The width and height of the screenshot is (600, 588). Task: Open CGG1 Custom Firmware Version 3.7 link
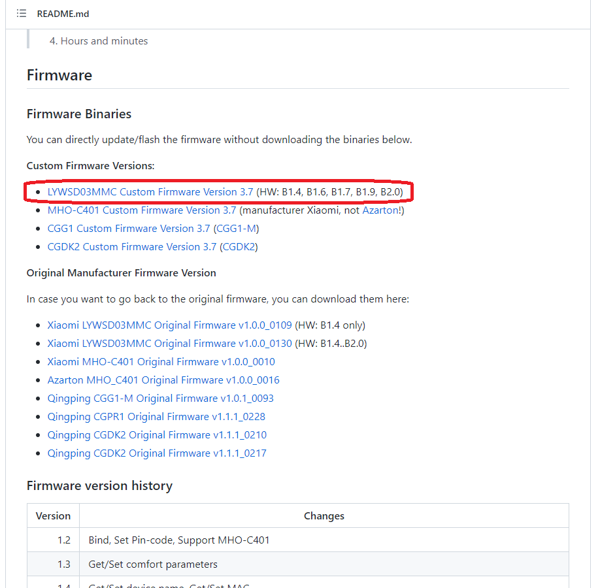[x=129, y=229]
